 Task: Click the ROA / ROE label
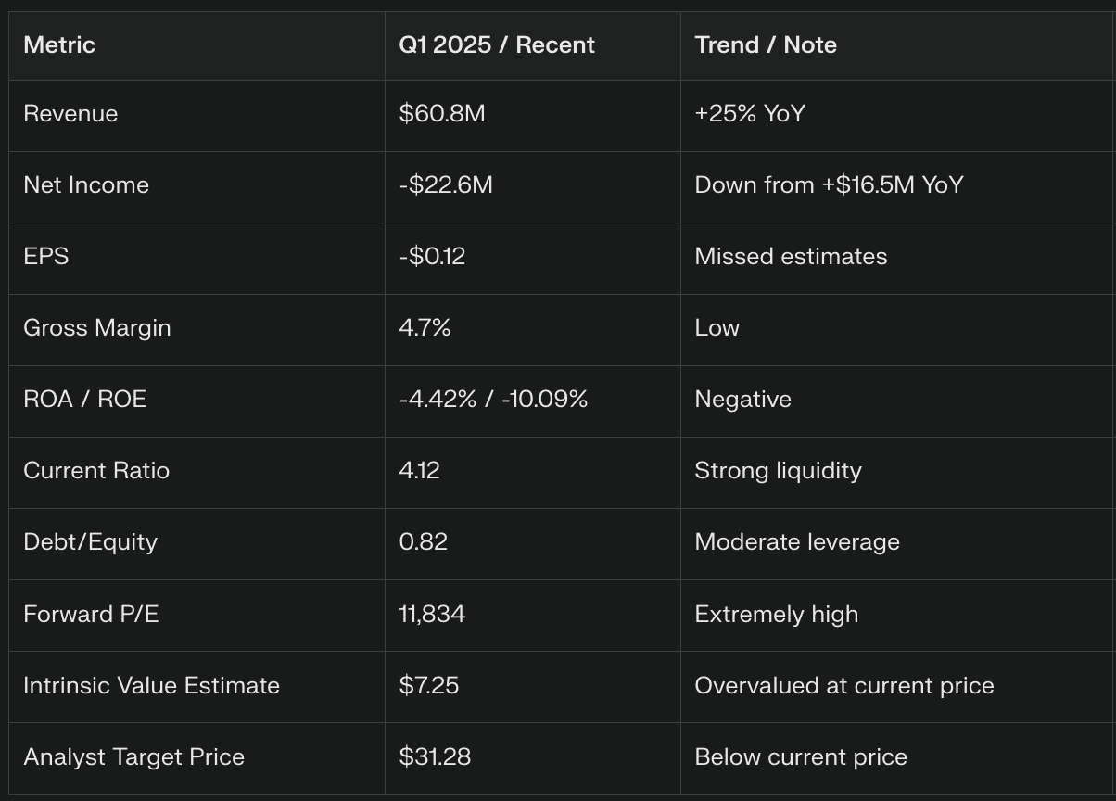click(x=85, y=400)
